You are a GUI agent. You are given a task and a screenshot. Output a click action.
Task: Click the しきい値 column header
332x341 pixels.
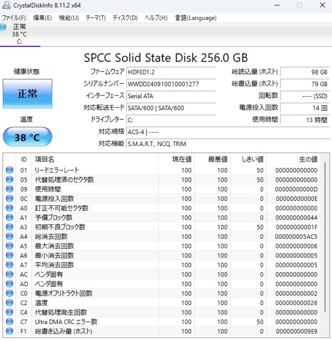click(x=248, y=159)
